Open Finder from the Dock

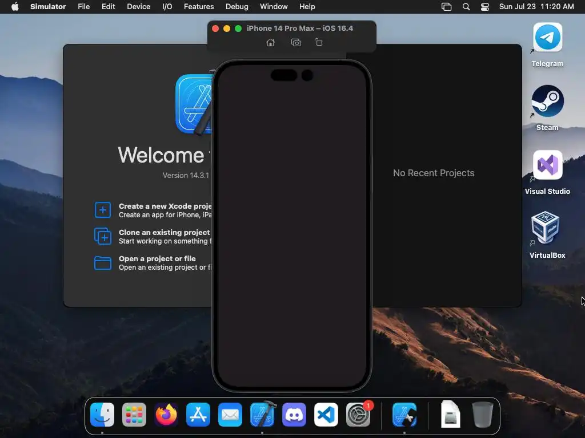pyautogui.click(x=102, y=415)
